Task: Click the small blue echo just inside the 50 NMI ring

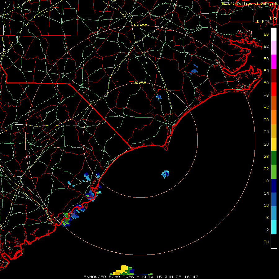Action: click(x=159, y=97)
